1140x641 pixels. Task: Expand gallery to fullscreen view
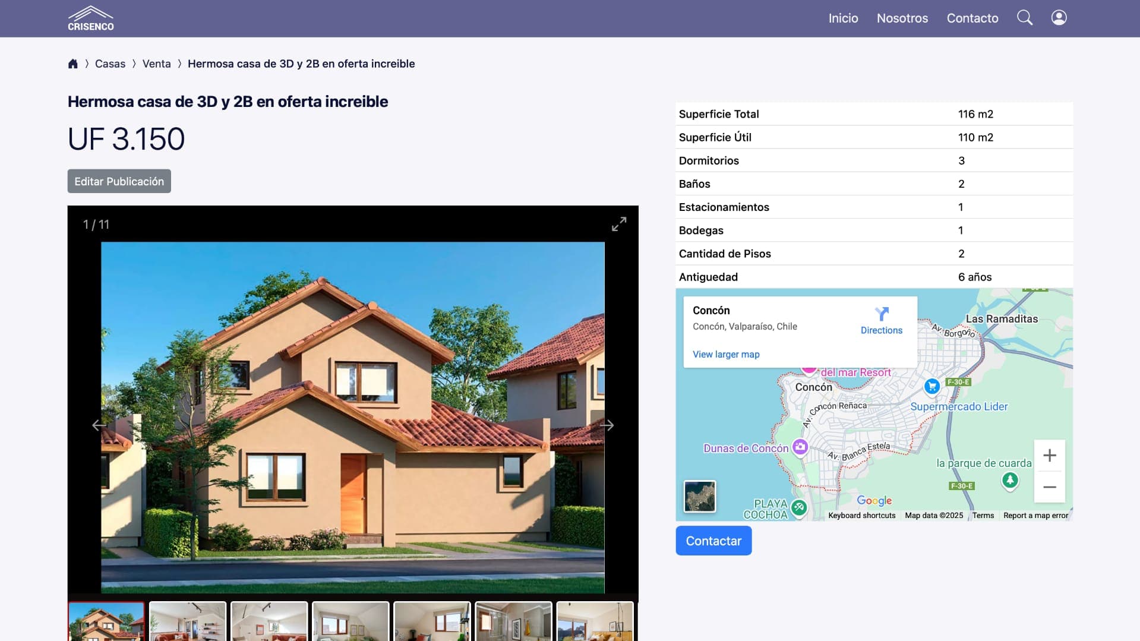619,224
